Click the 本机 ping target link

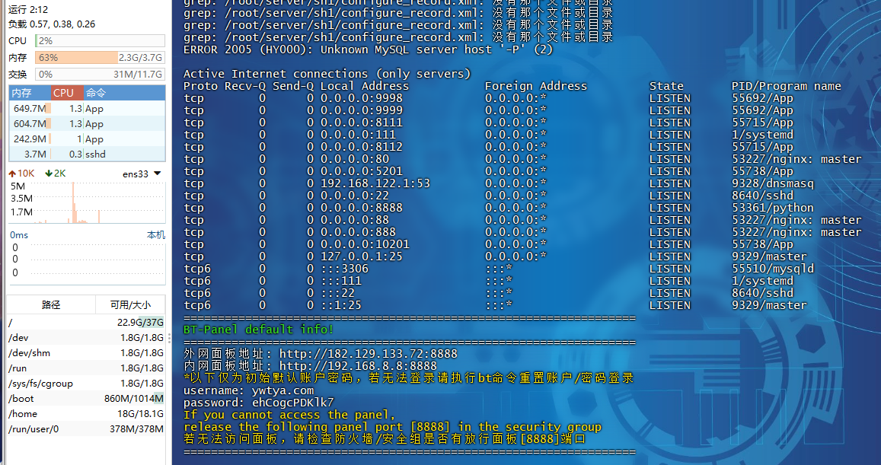pyautogui.click(x=155, y=234)
